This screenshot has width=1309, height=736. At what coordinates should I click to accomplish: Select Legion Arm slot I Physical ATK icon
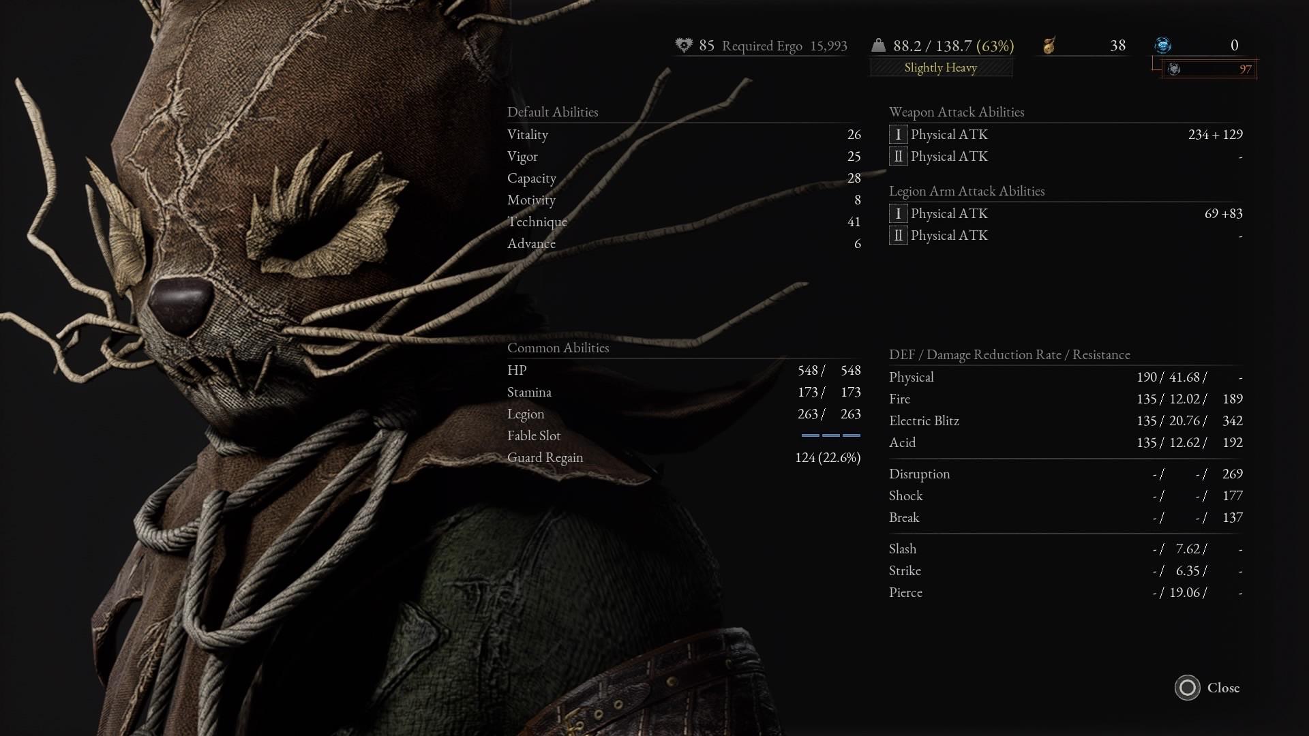pyautogui.click(x=898, y=214)
